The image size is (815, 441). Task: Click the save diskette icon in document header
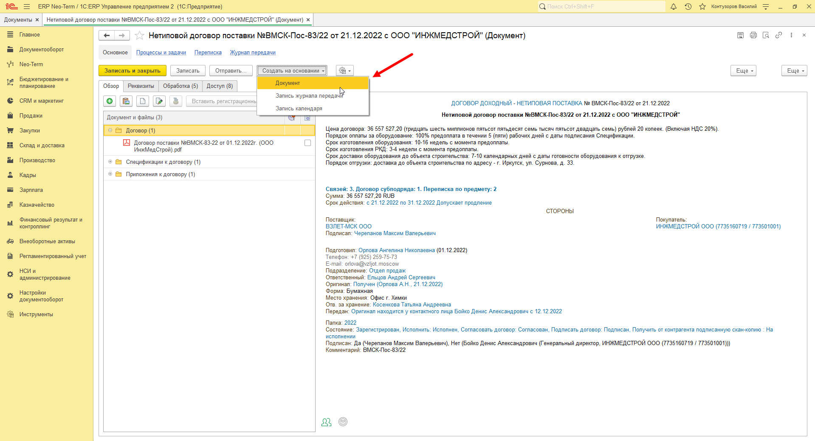(740, 35)
